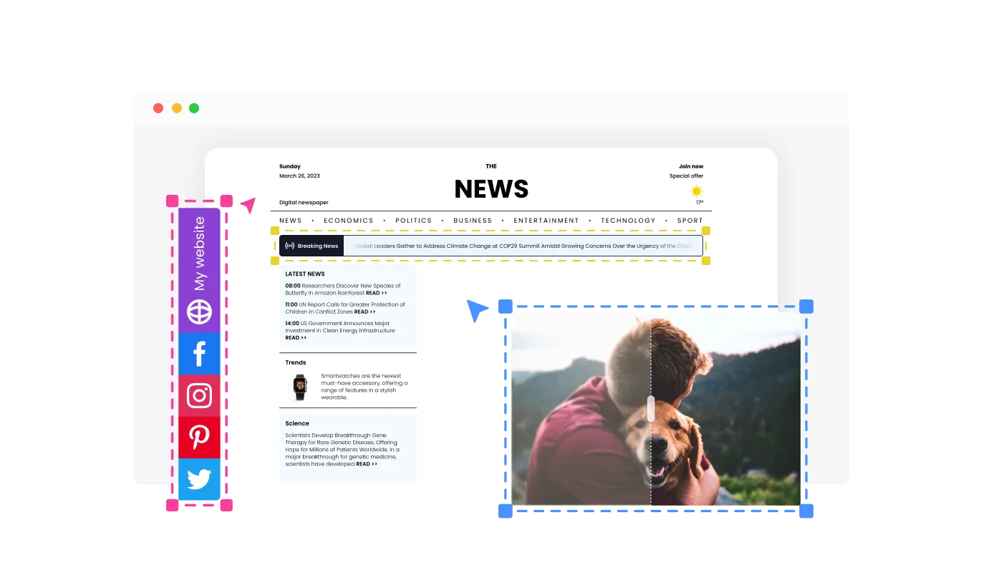The height and width of the screenshot is (573, 981).
Task: Open the SPORT navigation item
Action: (x=690, y=221)
